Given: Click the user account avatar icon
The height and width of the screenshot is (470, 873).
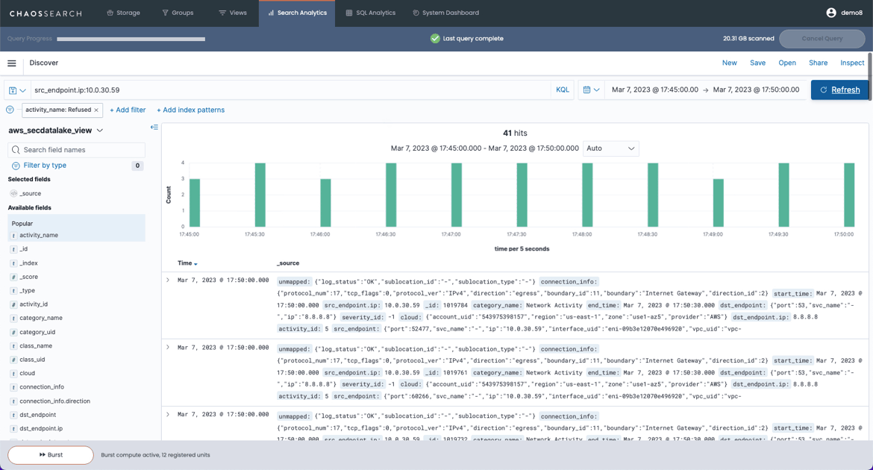Looking at the screenshot, I should tap(831, 13).
